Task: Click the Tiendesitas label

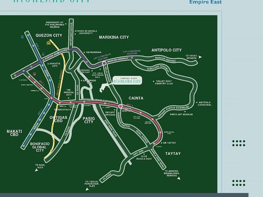Action: pyautogui.click(x=61, y=110)
